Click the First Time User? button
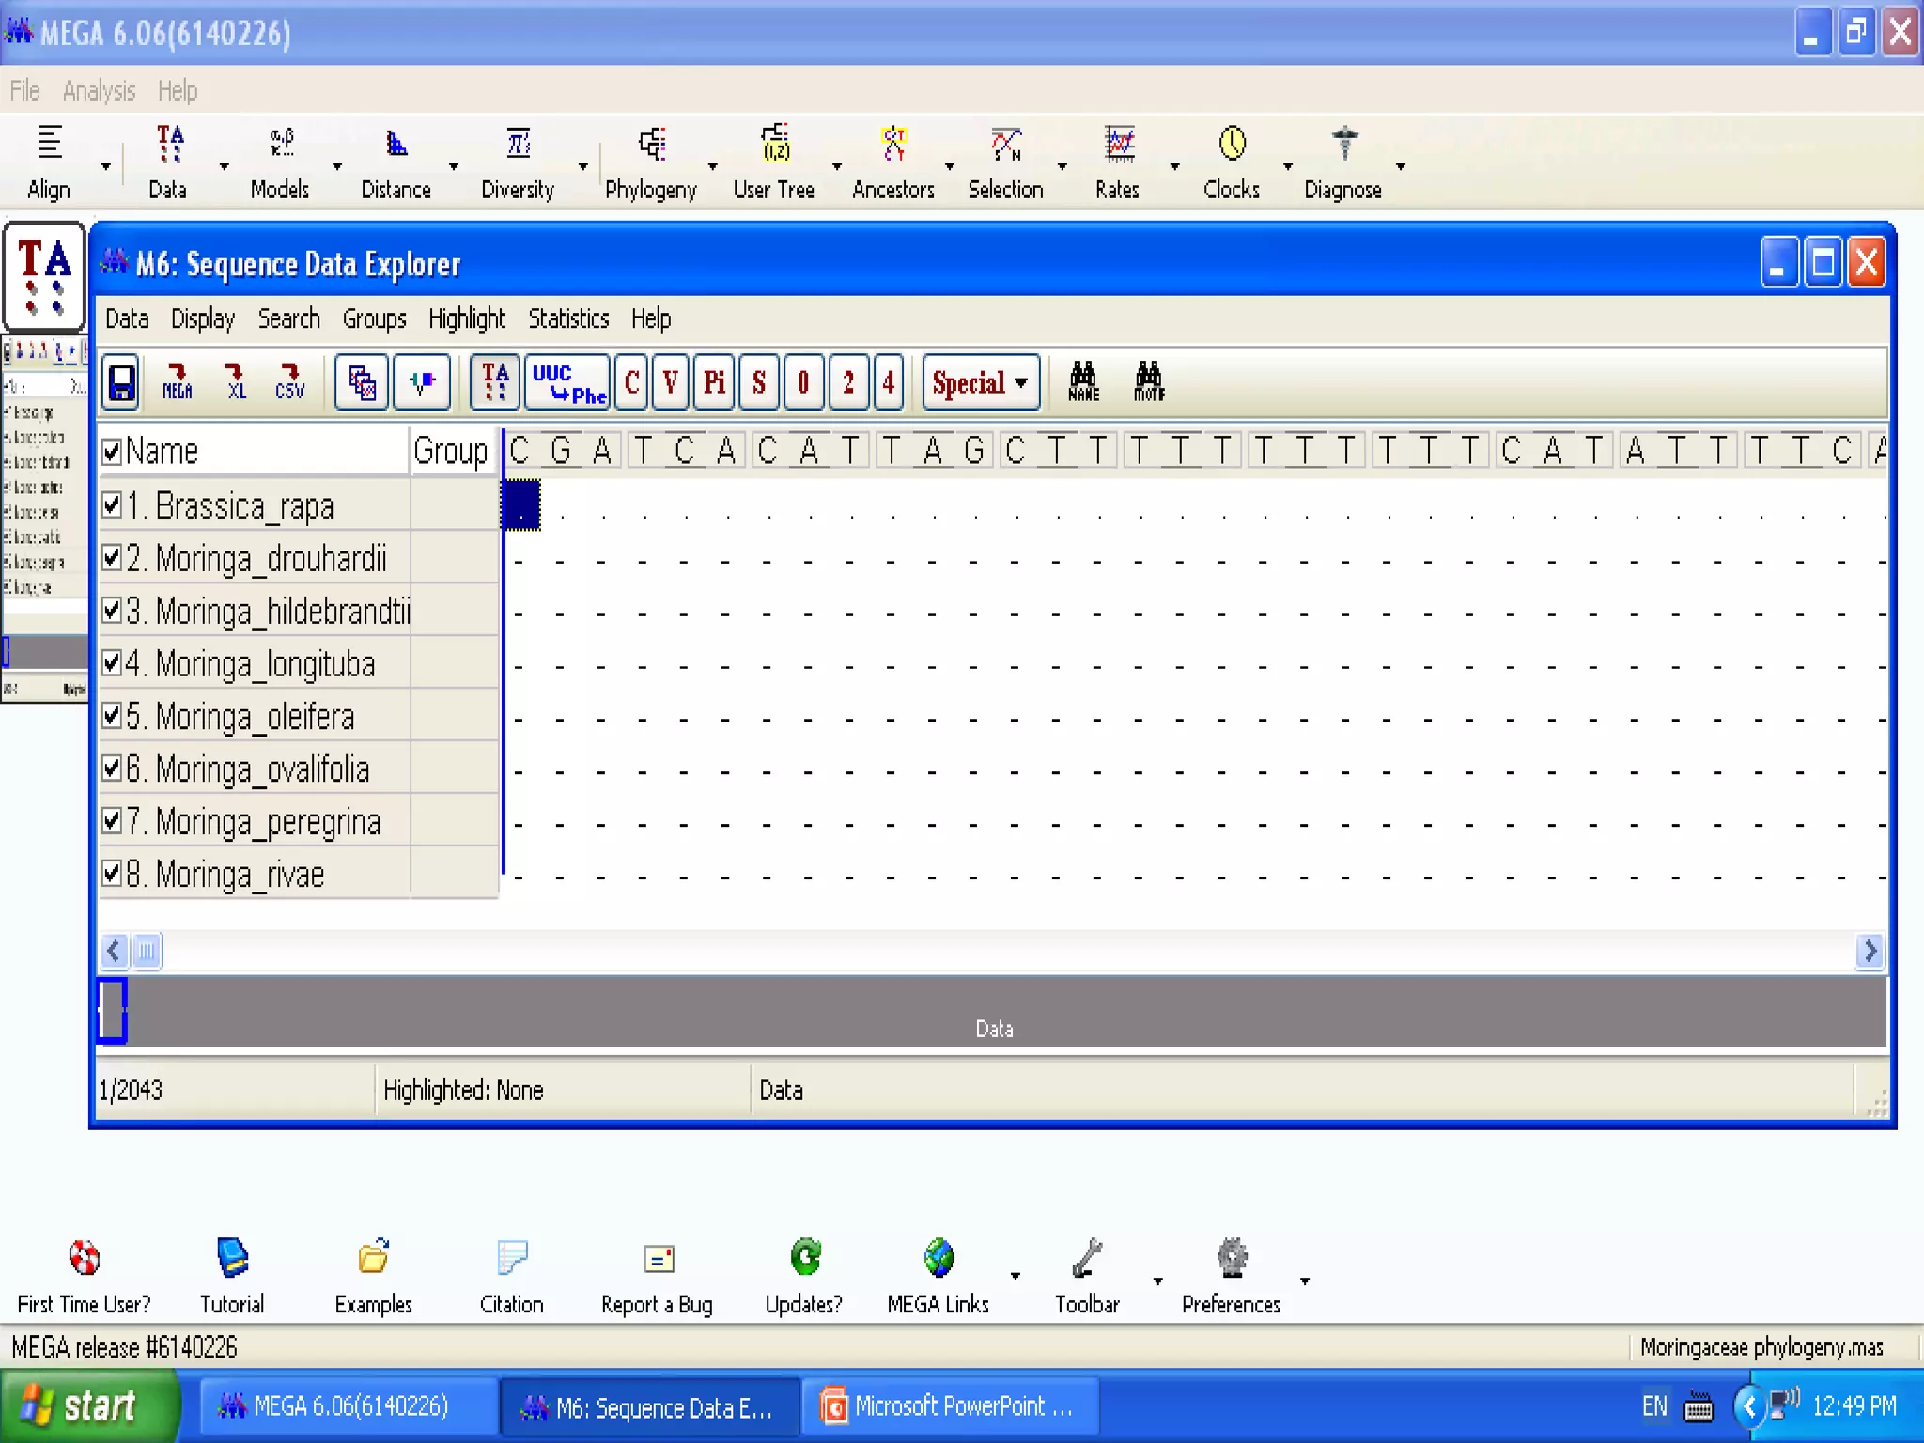 pyautogui.click(x=85, y=1276)
